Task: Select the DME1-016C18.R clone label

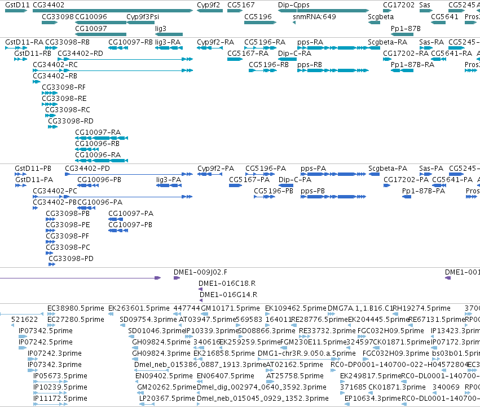Action: pyautogui.click(x=227, y=284)
